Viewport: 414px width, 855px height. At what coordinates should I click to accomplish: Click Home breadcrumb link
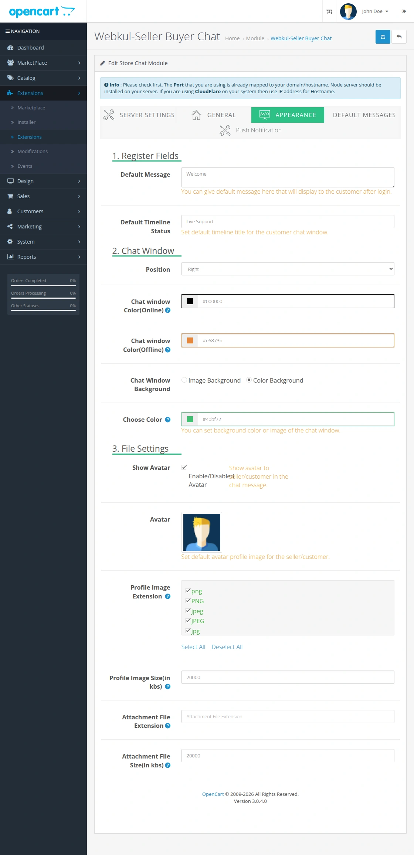(233, 38)
